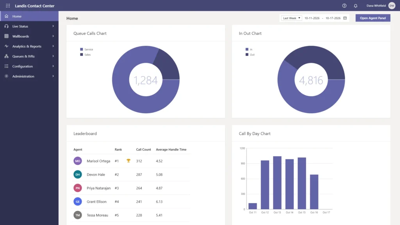Click the Landis Contact Center title
Image resolution: width=400 pixels, height=225 pixels.
tap(34, 5)
